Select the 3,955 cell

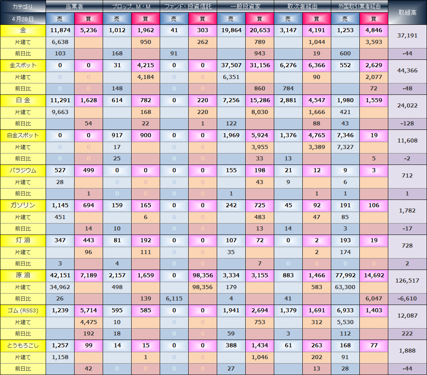tap(260, 147)
